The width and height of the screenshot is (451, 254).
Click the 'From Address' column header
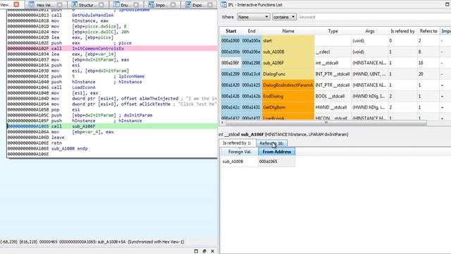[277, 152]
